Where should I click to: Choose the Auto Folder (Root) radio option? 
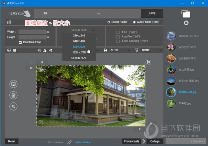tap(135, 22)
